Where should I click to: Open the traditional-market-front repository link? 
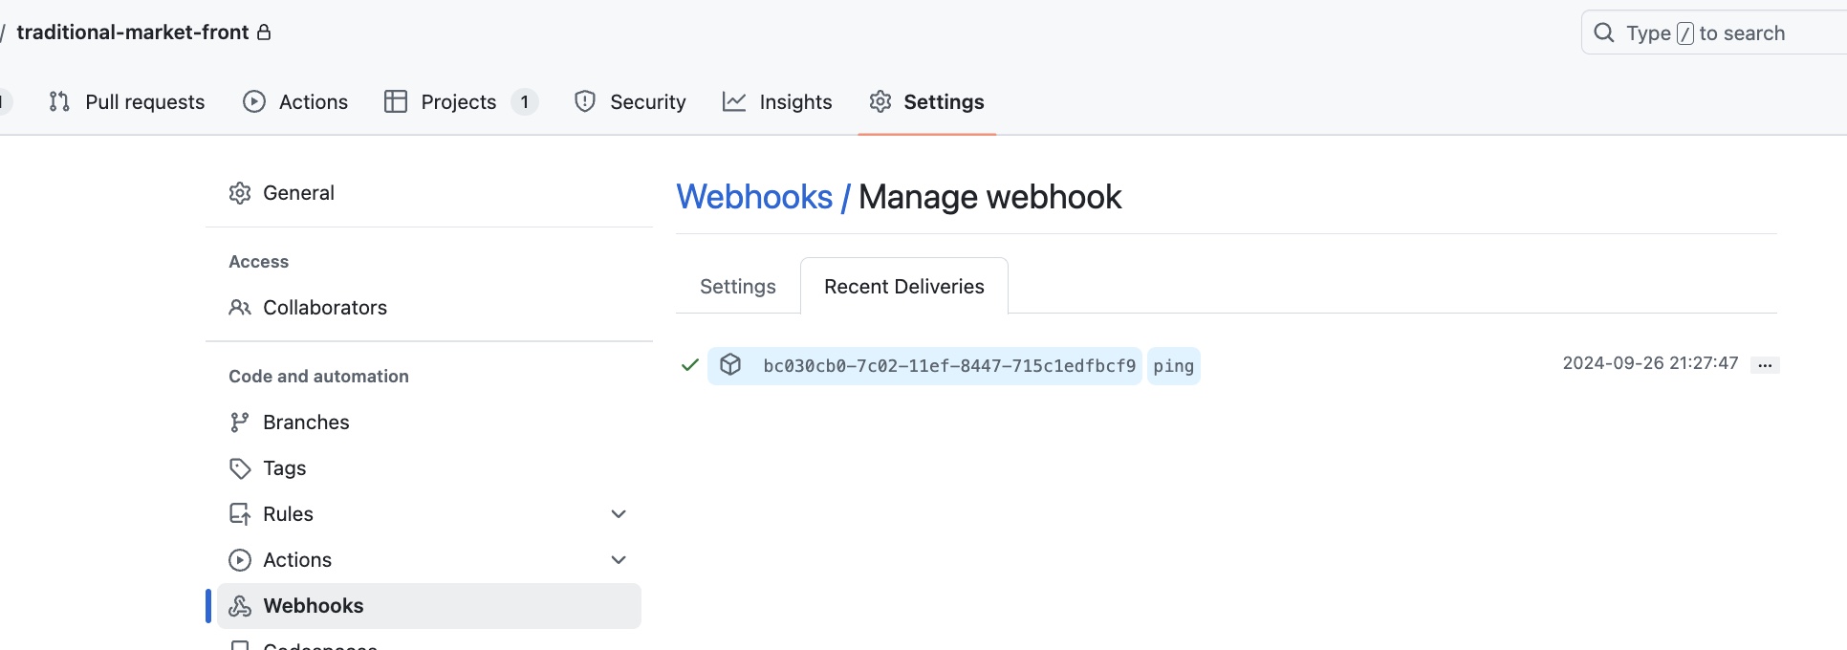pos(133,32)
